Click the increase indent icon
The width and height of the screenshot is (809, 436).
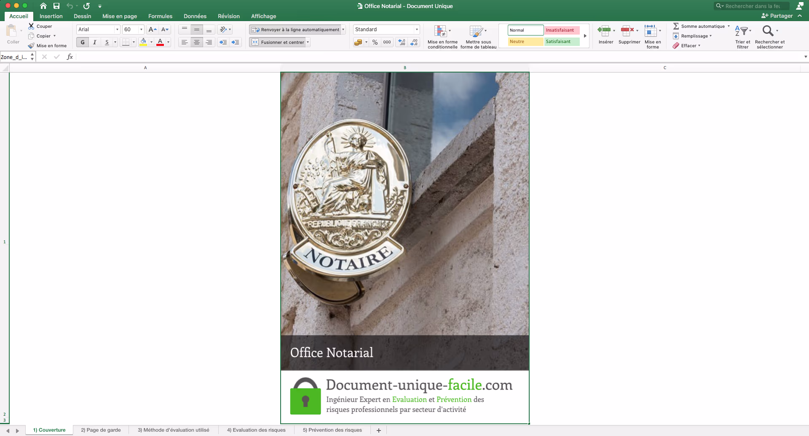[235, 42]
